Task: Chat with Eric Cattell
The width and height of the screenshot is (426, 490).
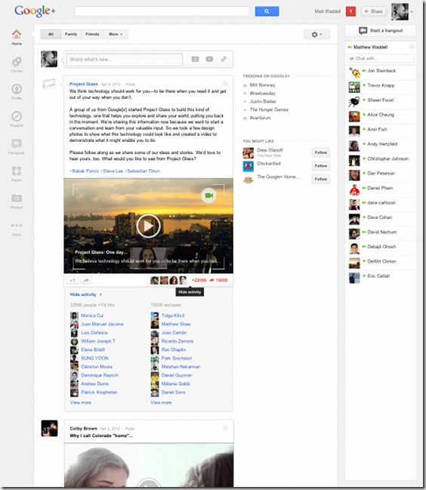Action: coord(381,278)
